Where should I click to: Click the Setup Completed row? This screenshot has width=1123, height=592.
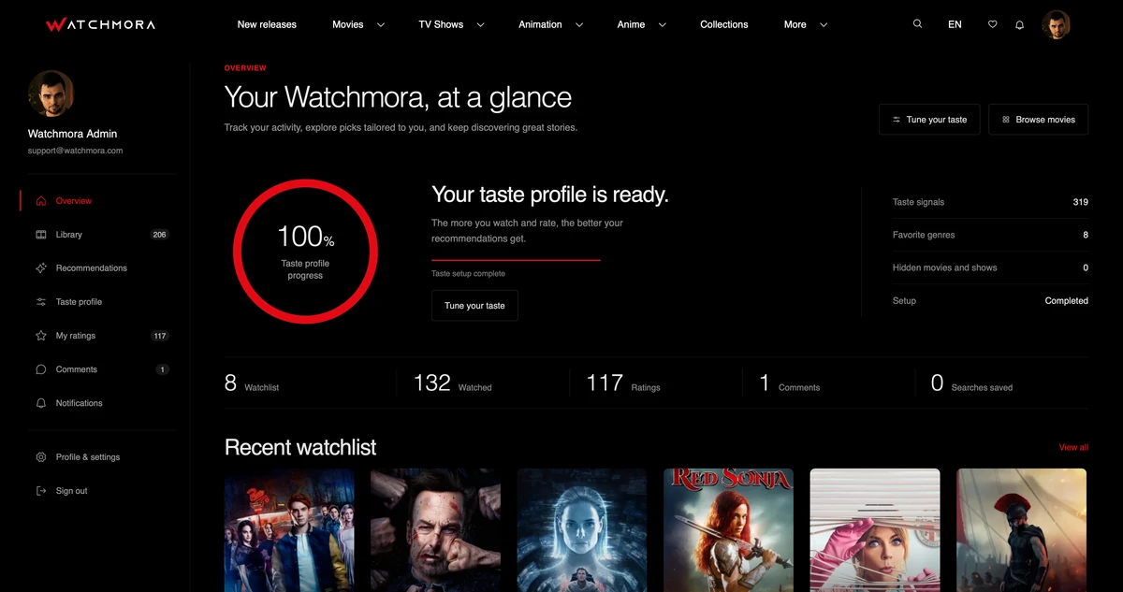point(990,301)
